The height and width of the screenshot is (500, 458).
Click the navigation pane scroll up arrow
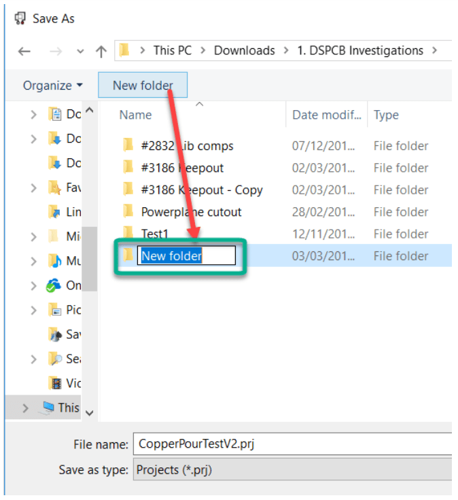click(90, 110)
